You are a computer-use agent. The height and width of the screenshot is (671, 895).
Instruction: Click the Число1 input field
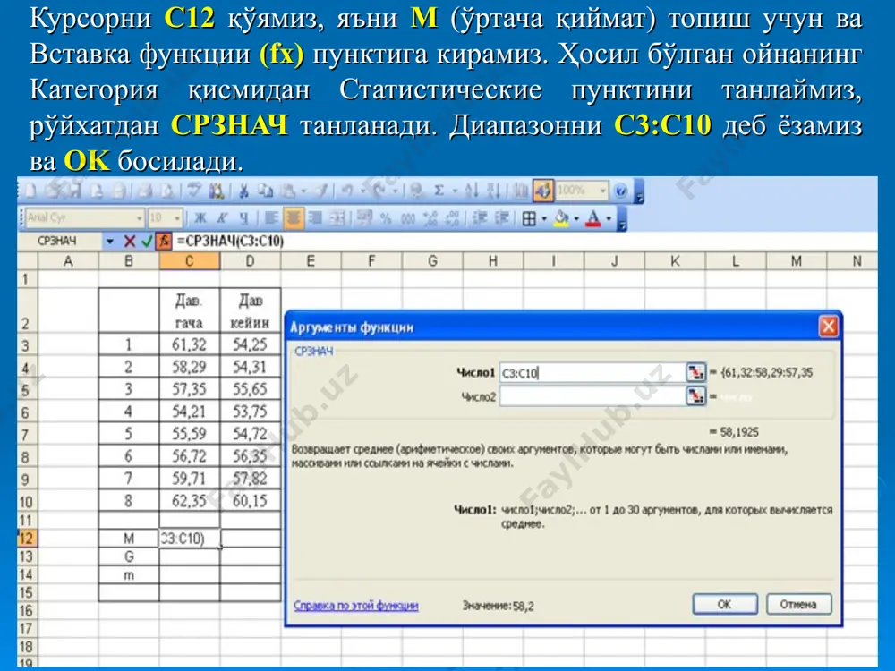click(x=592, y=372)
